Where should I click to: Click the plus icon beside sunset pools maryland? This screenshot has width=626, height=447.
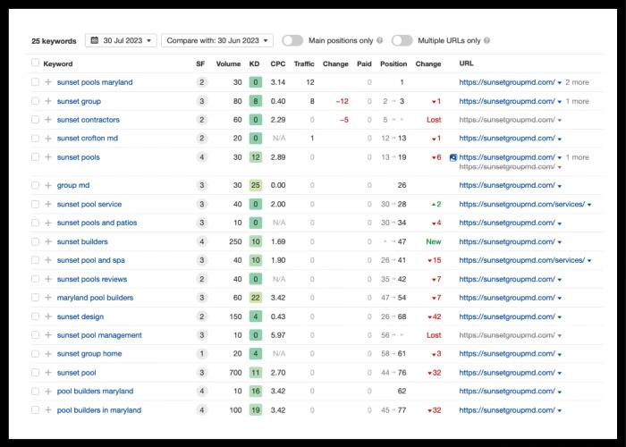click(x=48, y=82)
